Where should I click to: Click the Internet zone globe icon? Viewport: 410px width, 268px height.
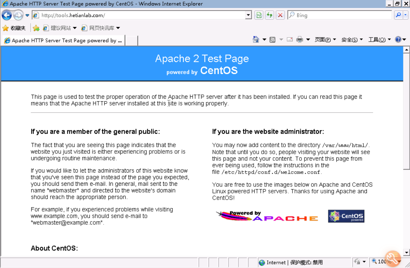tap(262, 263)
